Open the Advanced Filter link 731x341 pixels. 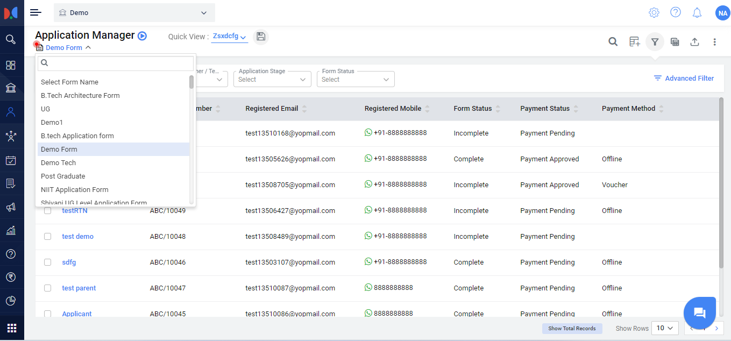click(684, 79)
